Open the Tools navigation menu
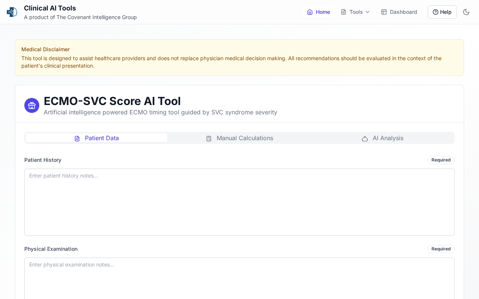The width and height of the screenshot is (479, 299). pyautogui.click(x=356, y=12)
